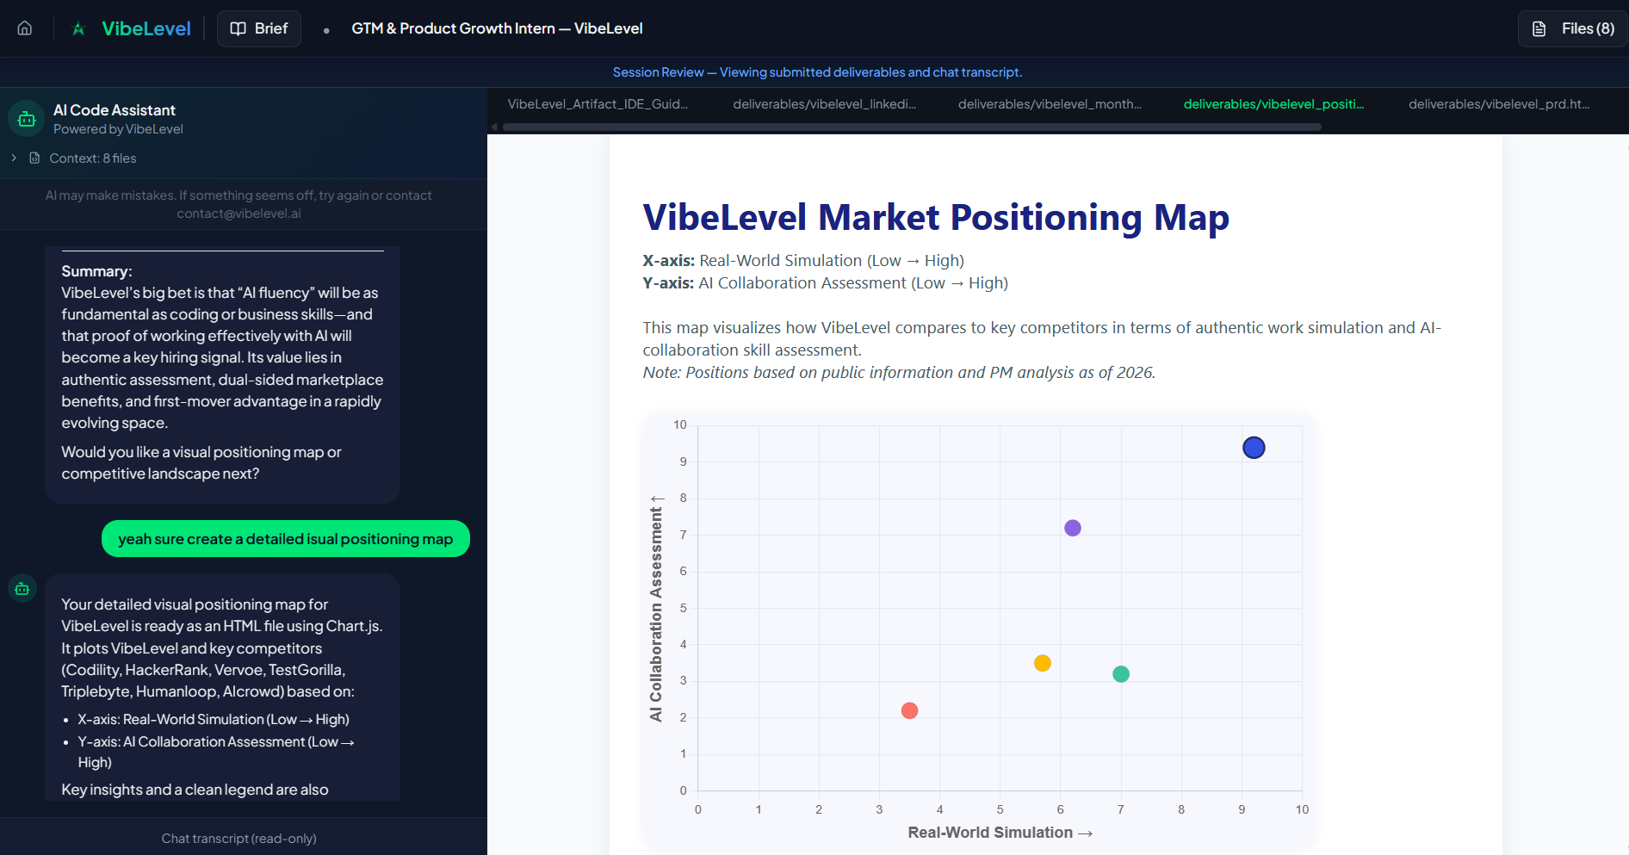
Task: Click the VibeLevel star logo icon
Action: coord(78,28)
